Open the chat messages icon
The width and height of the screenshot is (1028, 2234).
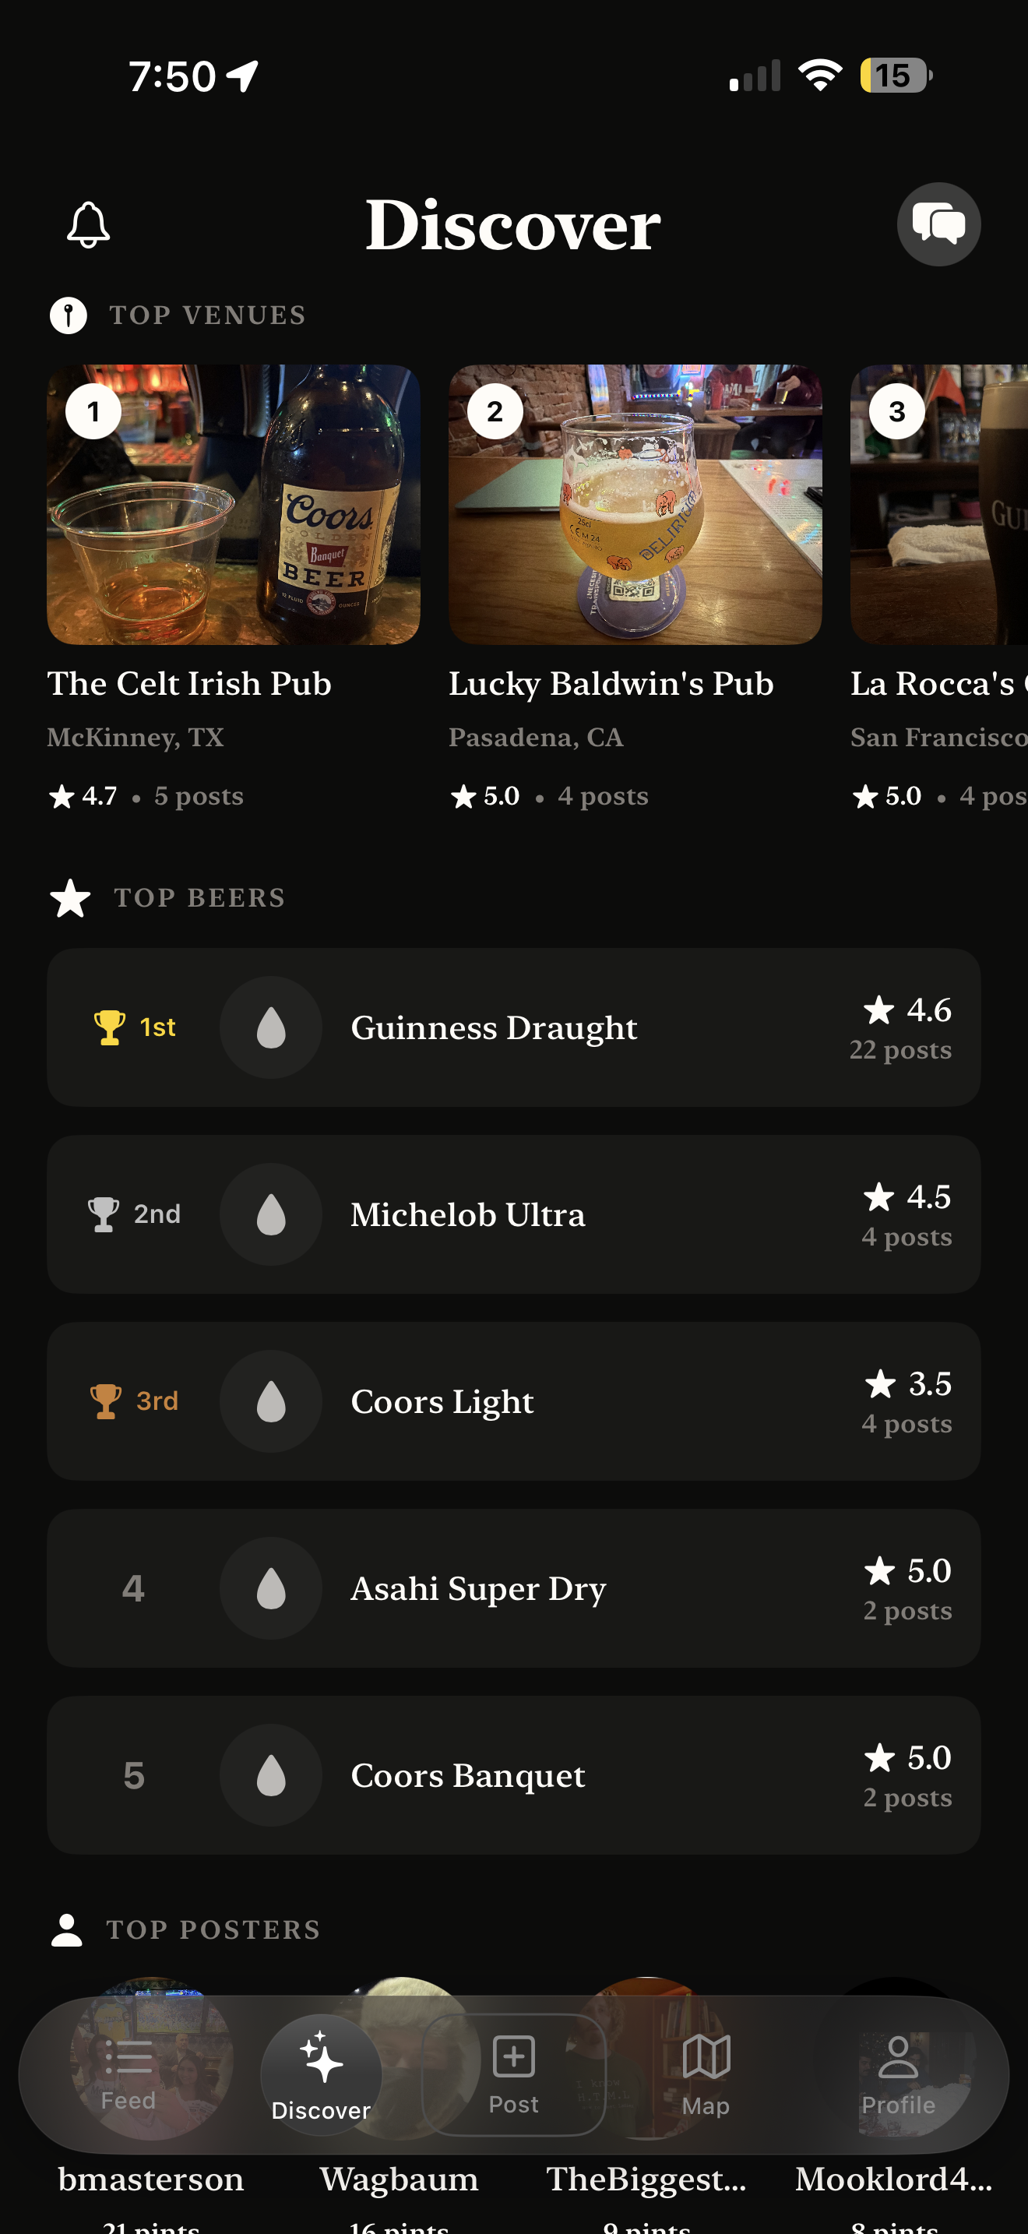click(938, 224)
